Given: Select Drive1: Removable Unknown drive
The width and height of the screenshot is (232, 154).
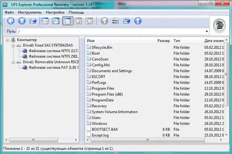Looking at the screenshot, I should click(x=51, y=62).
